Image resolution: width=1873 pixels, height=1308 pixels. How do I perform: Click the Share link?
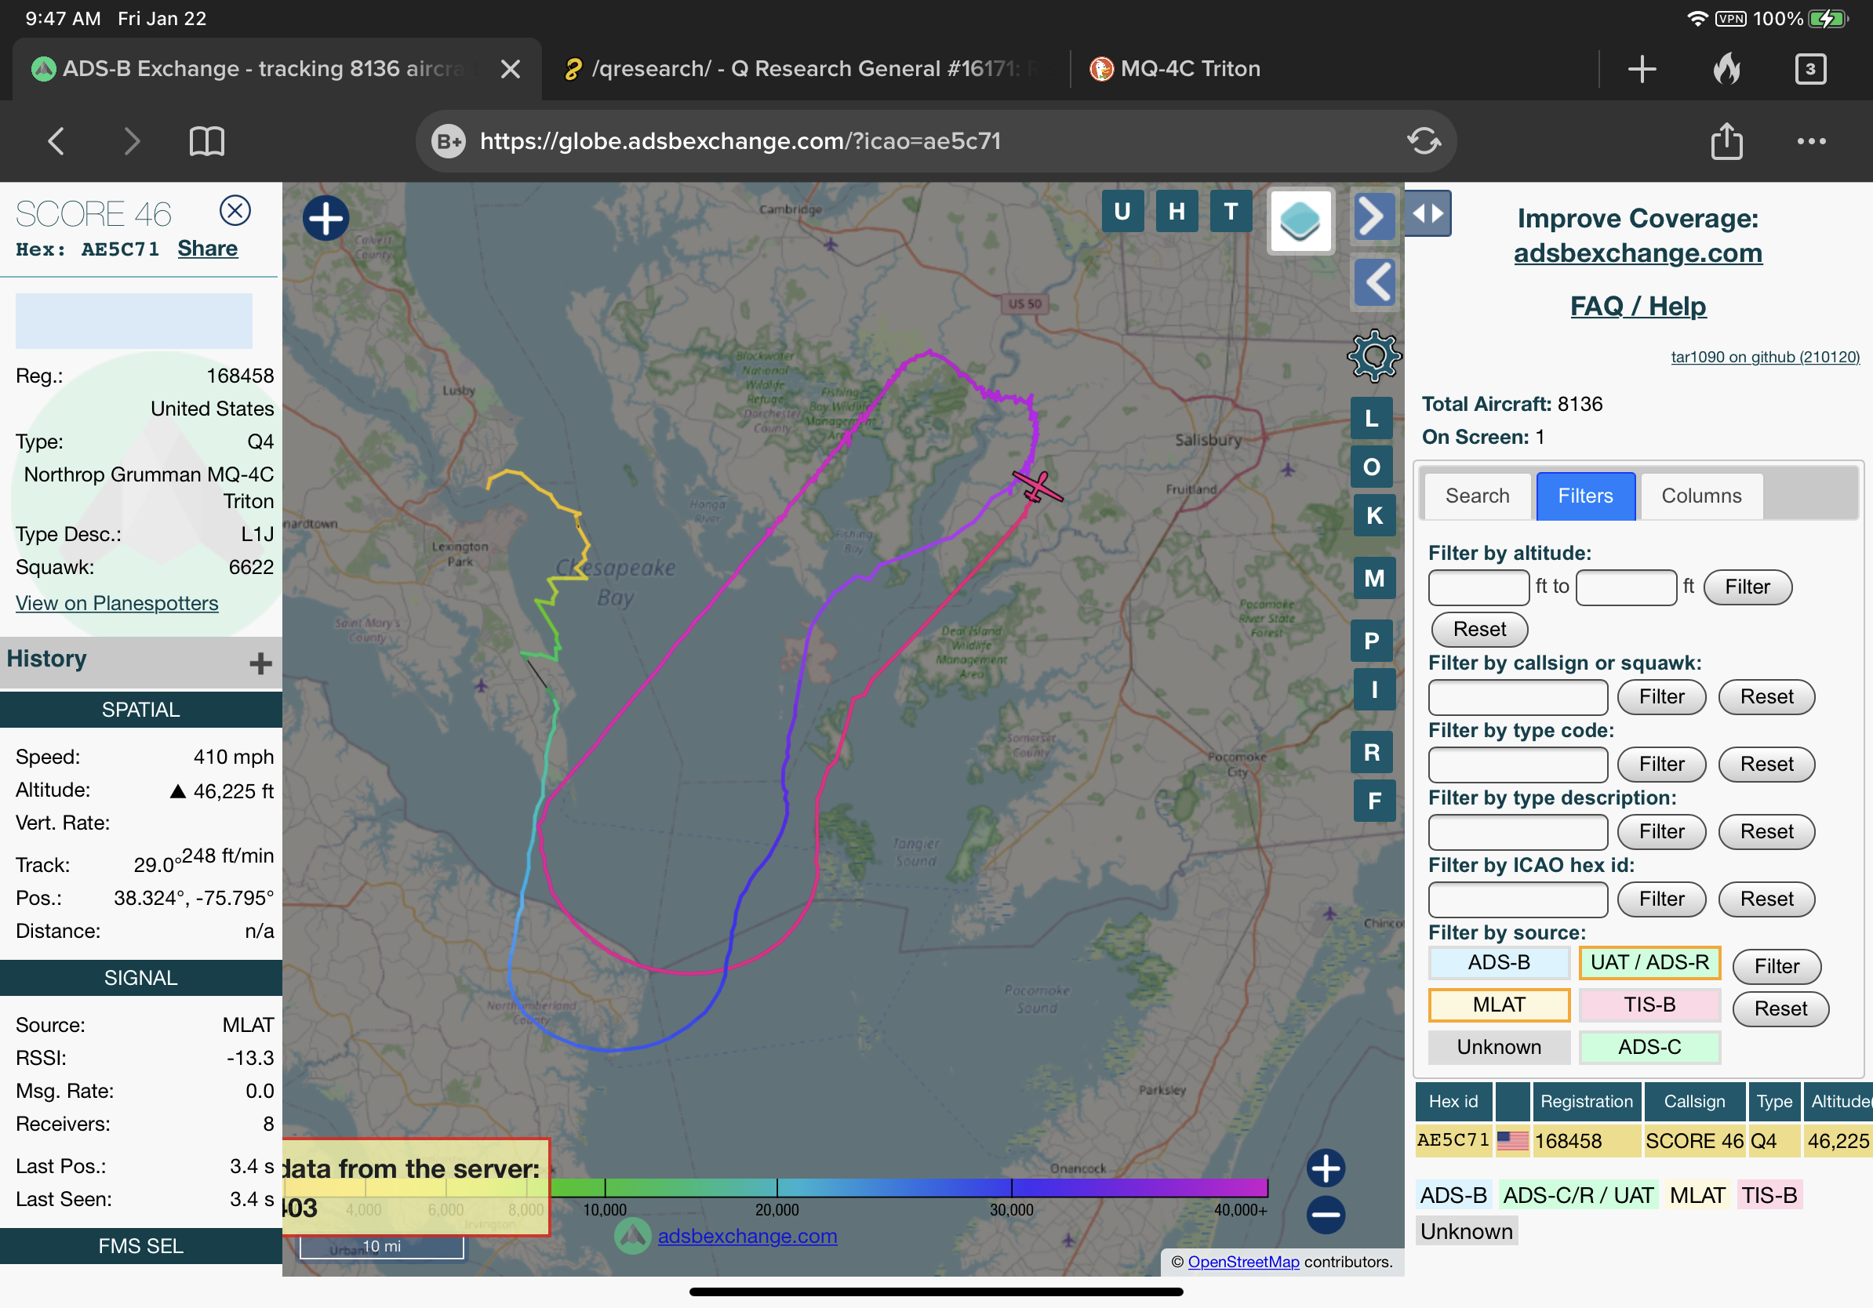coord(207,249)
